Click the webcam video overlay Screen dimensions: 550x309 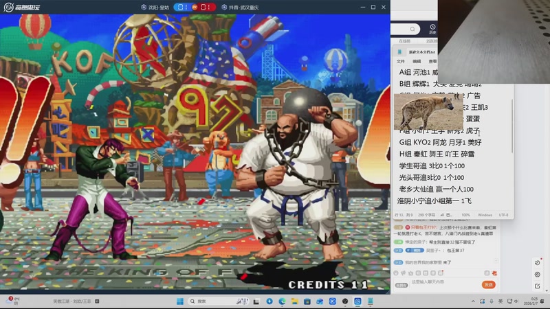(x=494, y=41)
